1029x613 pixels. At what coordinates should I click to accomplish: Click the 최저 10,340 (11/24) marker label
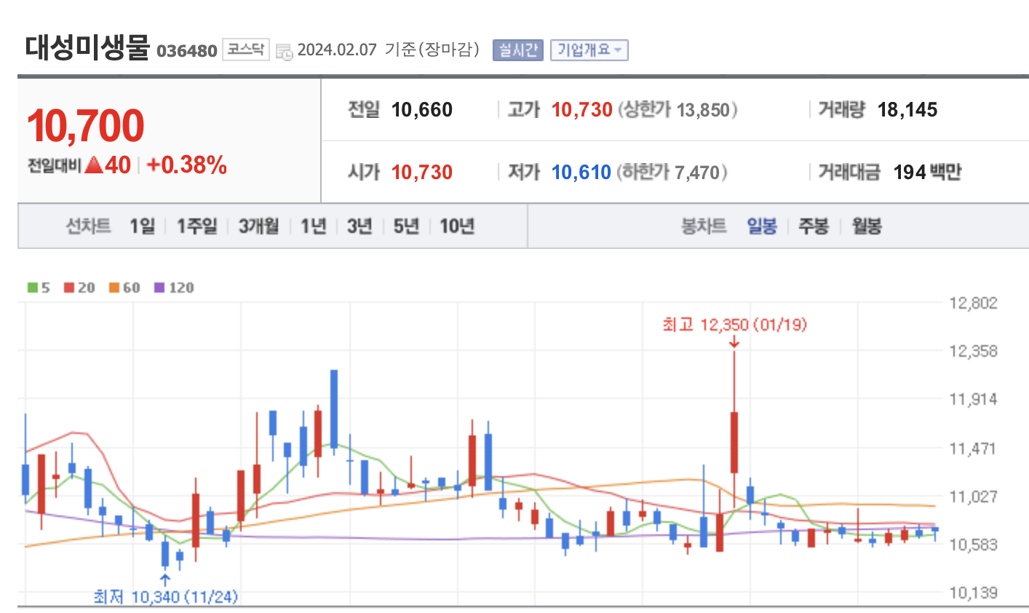click(x=166, y=597)
